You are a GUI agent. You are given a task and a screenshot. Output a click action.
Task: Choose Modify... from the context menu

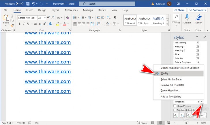[x=178, y=73]
